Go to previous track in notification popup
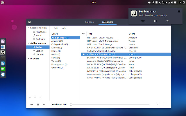Viewport: 186px width, 116px height. coord(143,21)
